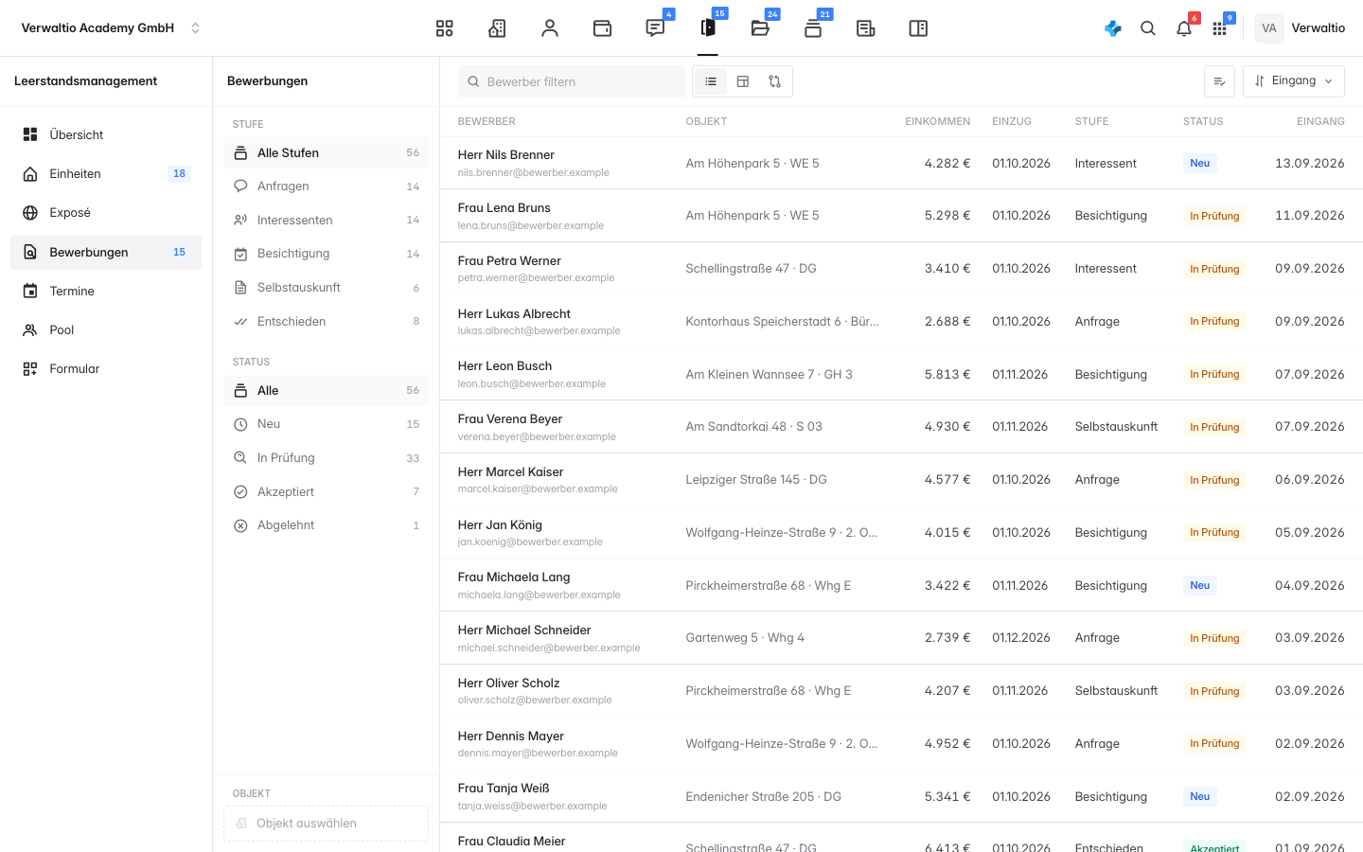
Task: Open the messages icon with badge 4
Action: pyautogui.click(x=655, y=28)
